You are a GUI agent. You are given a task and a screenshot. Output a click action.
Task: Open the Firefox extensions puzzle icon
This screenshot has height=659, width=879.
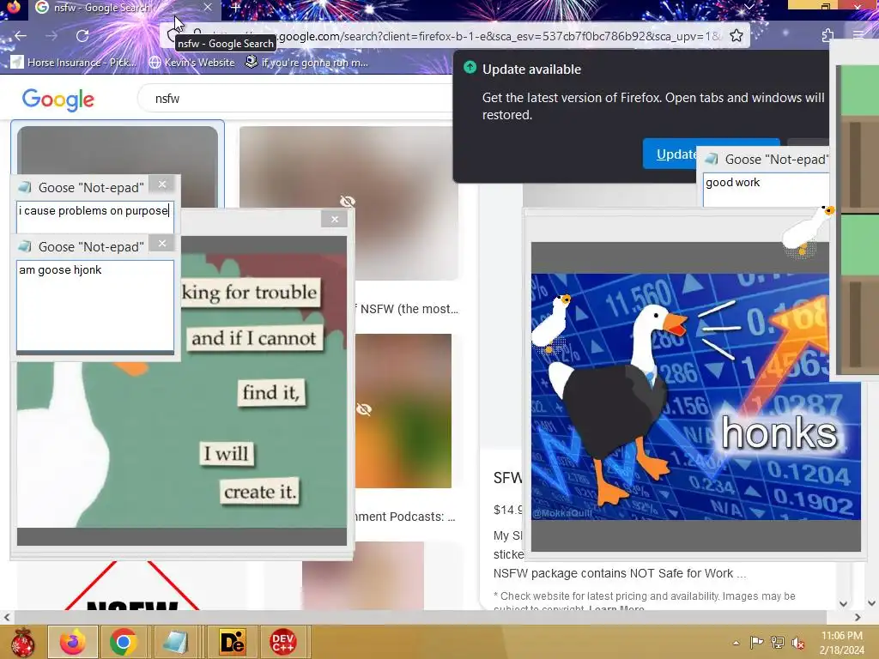[828, 36]
